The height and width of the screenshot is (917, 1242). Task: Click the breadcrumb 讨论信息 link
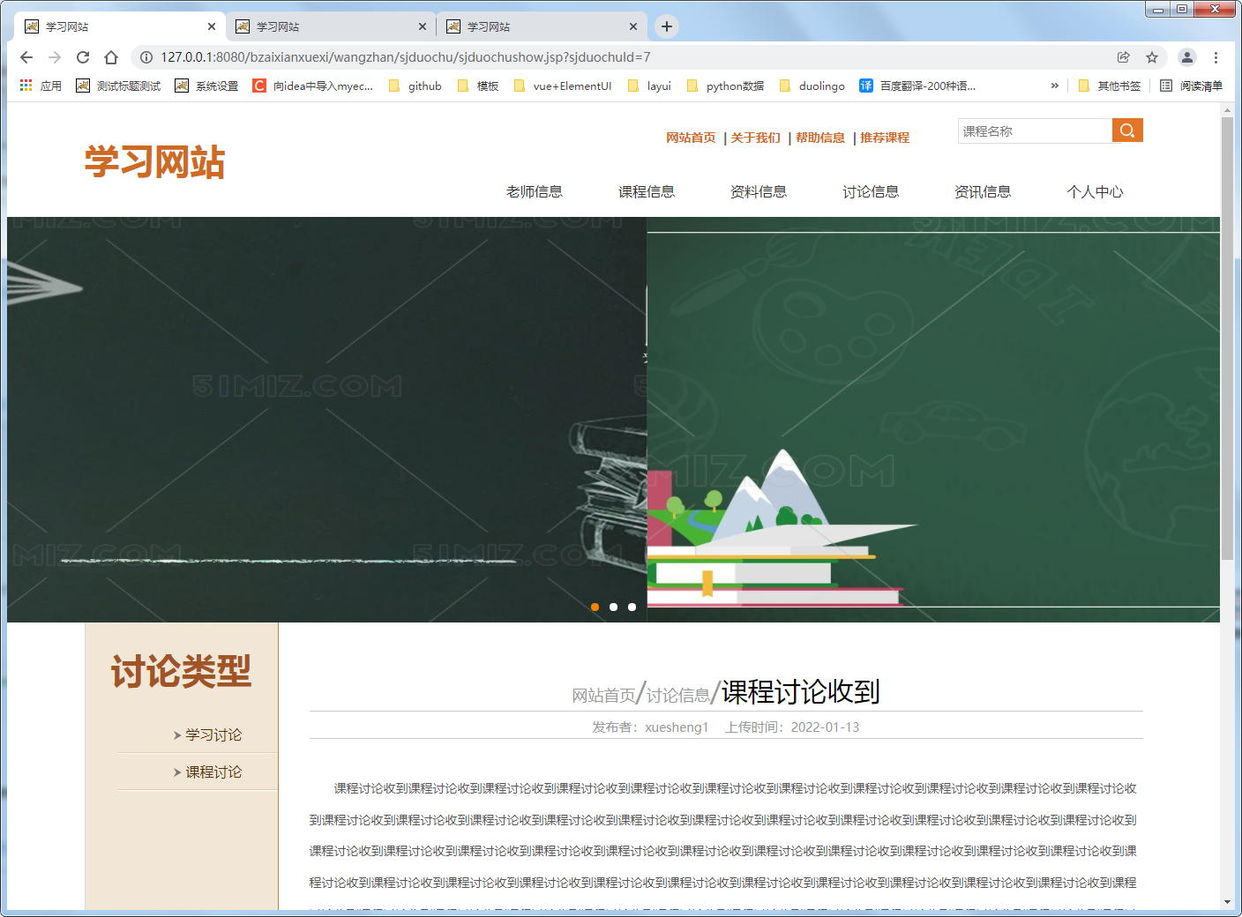(x=678, y=696)
